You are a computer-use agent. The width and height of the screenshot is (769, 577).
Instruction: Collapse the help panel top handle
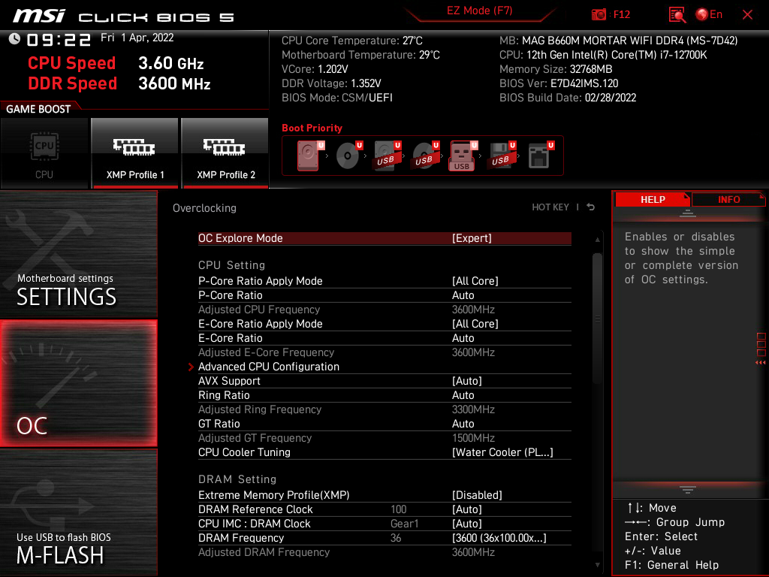pos(688,213)
